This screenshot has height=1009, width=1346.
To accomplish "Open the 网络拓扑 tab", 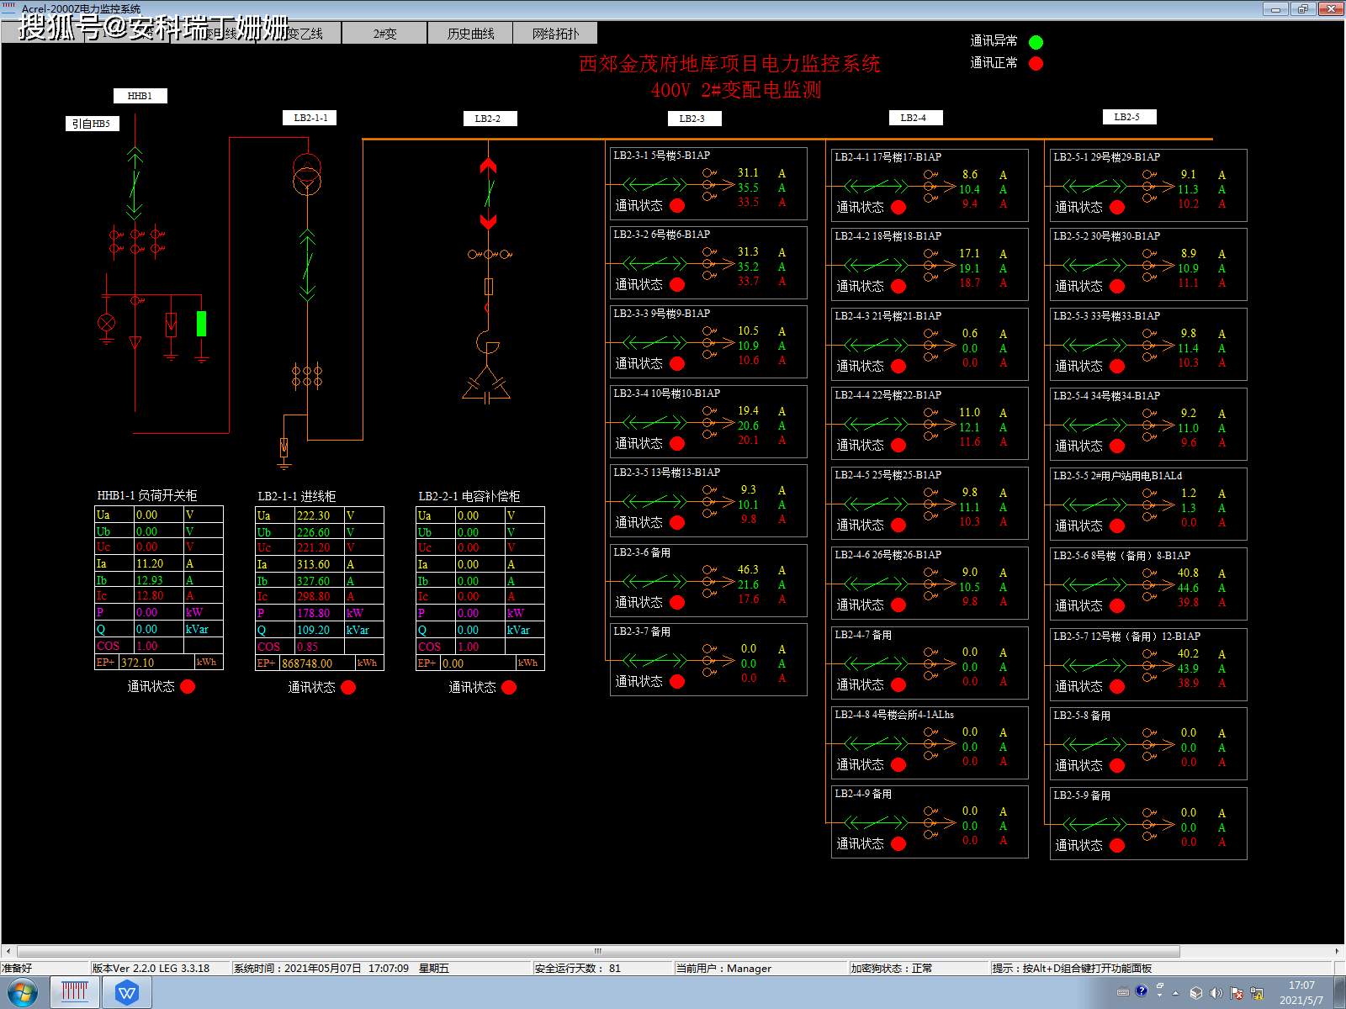I will (x=555, y=33).
